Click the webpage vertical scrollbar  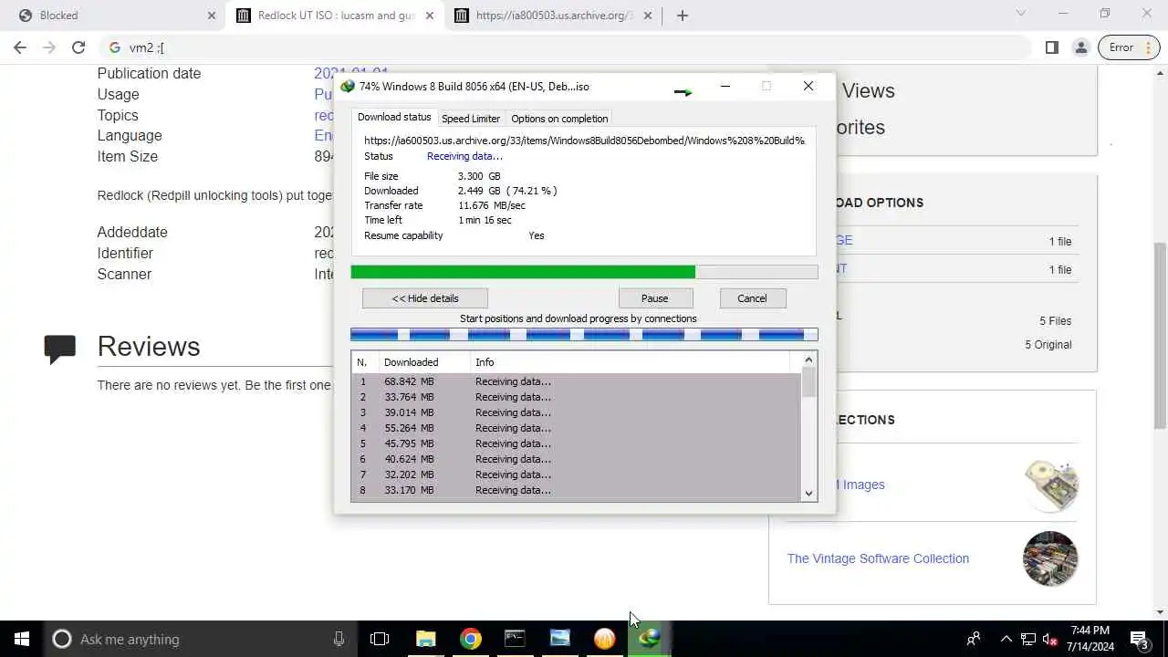click(x=1160, y=336)
